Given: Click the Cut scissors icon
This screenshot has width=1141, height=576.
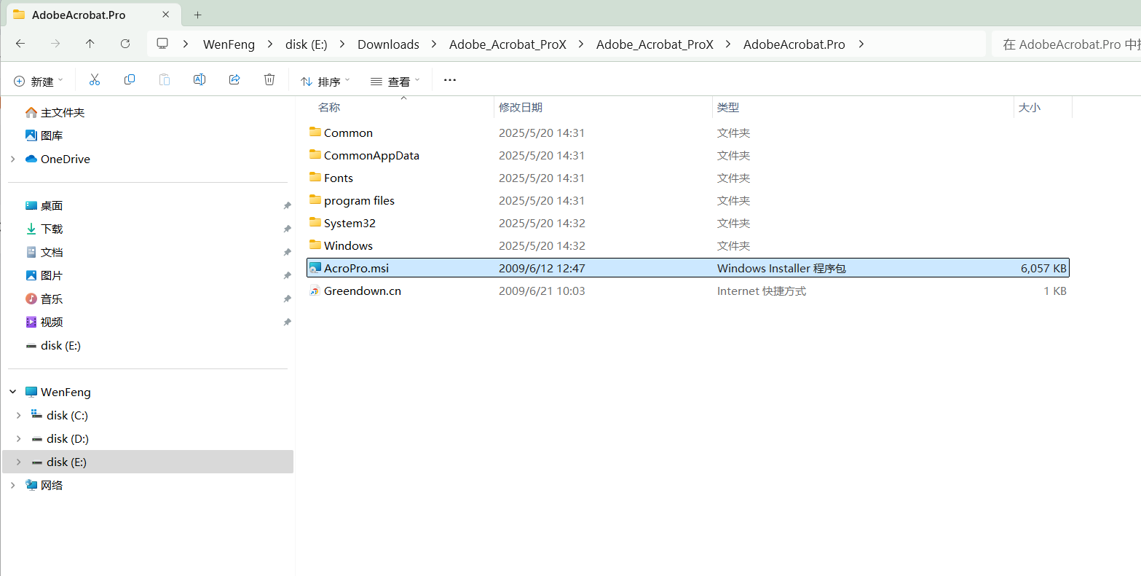Looking at the screenshot, I should pos(95,80).
